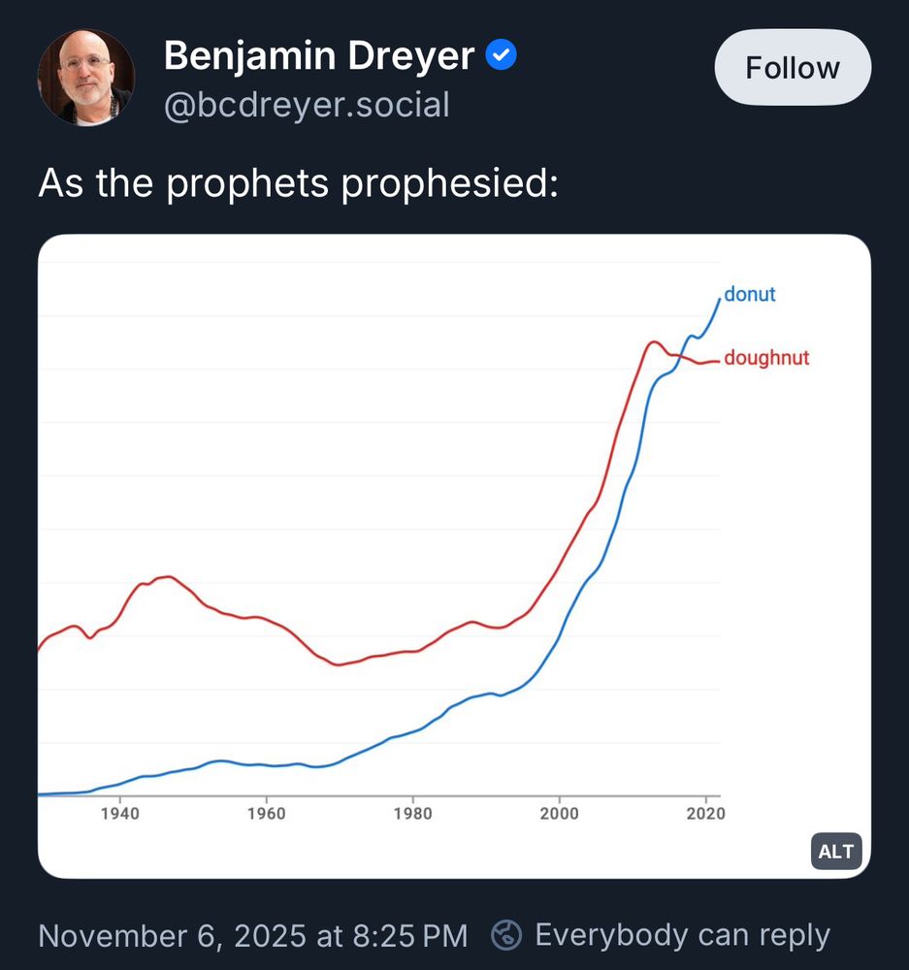909x970 pixels.
Task: Click the red doughnut line's peak near 2012
Action: (653, 341)
